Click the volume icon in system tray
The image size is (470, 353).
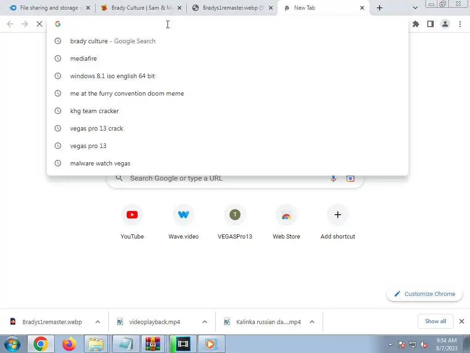tap(424, 345)
